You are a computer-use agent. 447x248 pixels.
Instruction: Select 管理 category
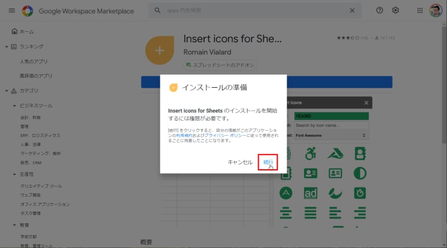pyautogui.click(x=24, y=126)
